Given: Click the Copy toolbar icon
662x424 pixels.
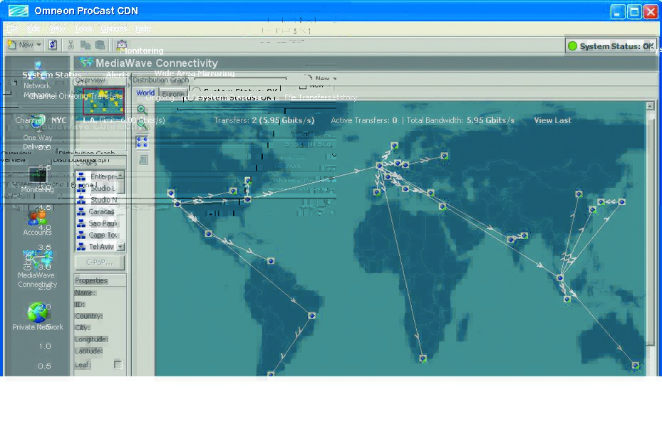Looking at the screenshot, I should pos(86,45).
